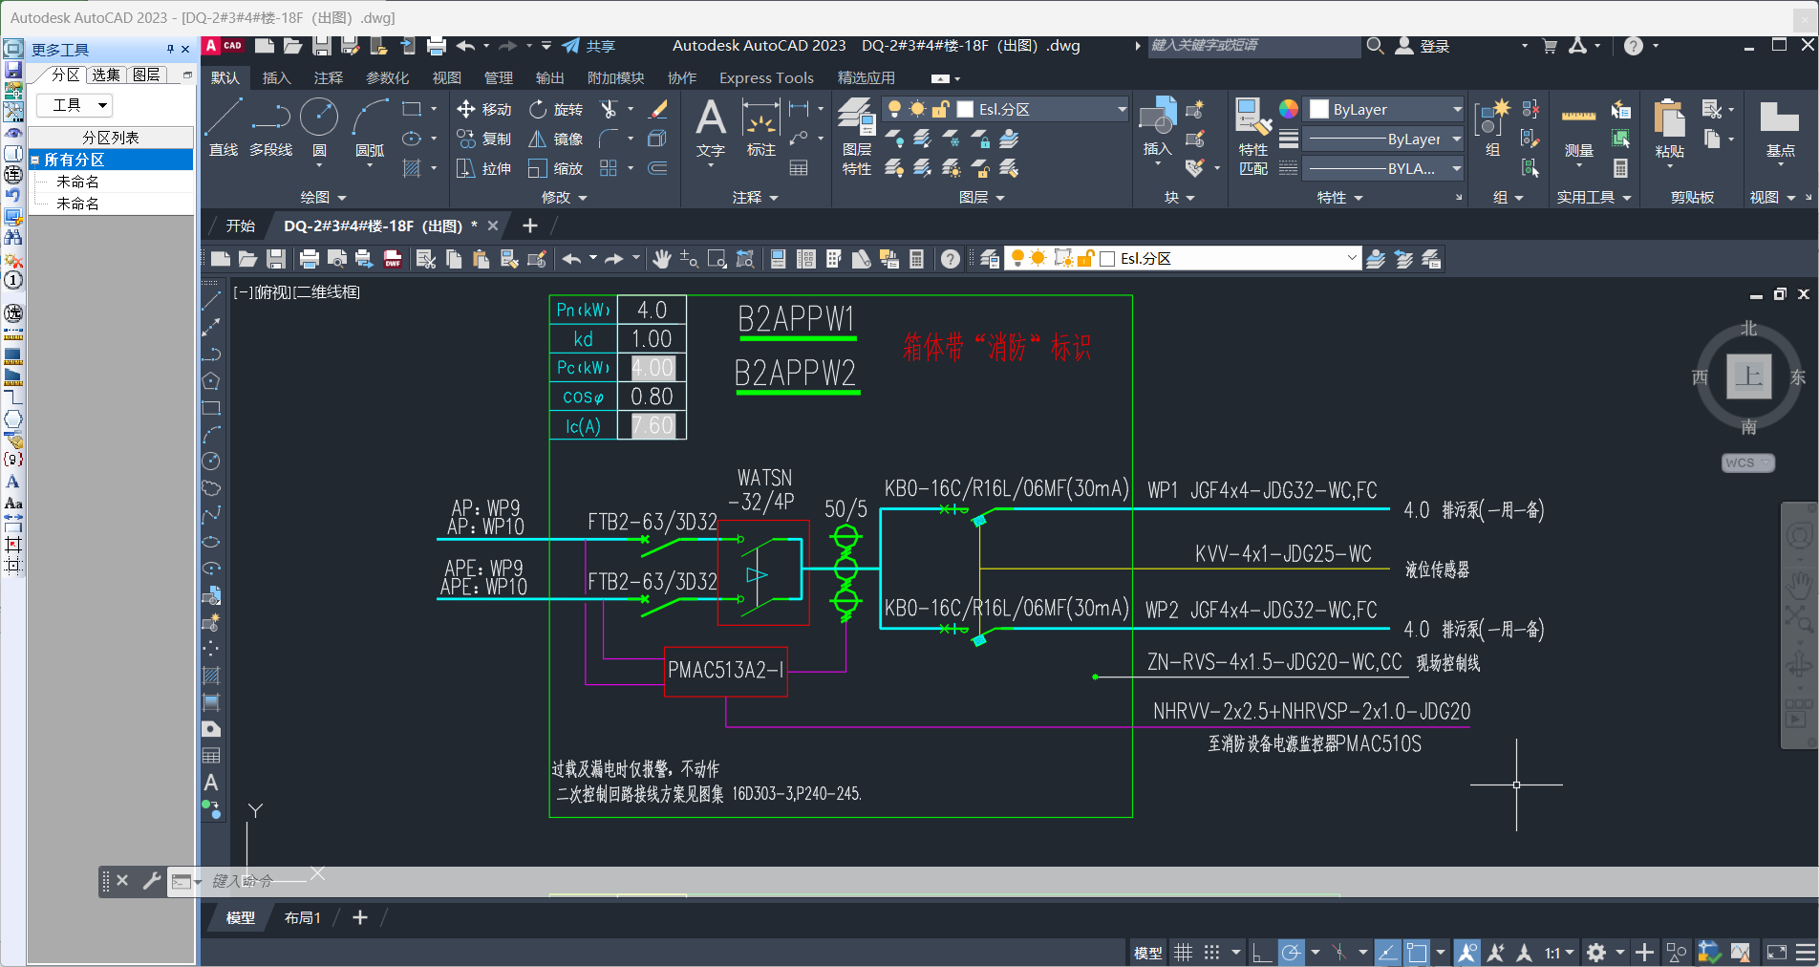Open the BYLA... linetype dropdown
The height and width of the screenshot is (967, 1819).
click(1457, 169)
